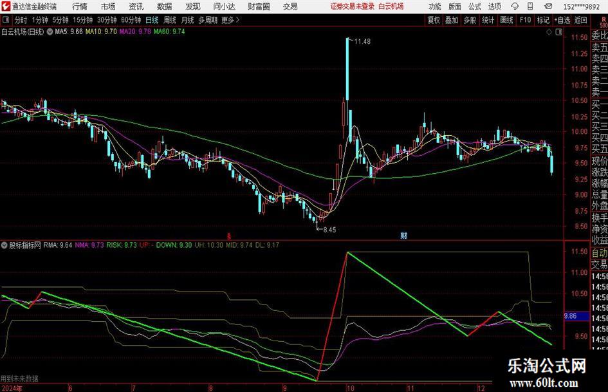This screenshot has width=608, height=392.
Task: Click the 多股 multi-stock button
Action: (x=470, y=20)
